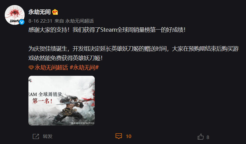Click the gold crown membership badge

tap(55, 12)
